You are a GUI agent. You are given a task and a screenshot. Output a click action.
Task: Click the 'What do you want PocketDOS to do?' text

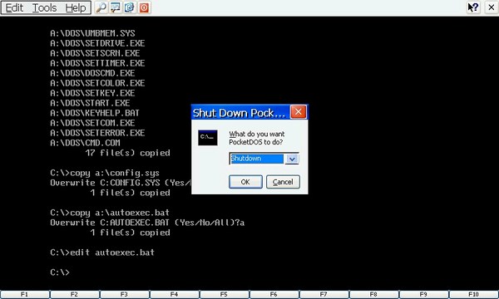[256, 138]
